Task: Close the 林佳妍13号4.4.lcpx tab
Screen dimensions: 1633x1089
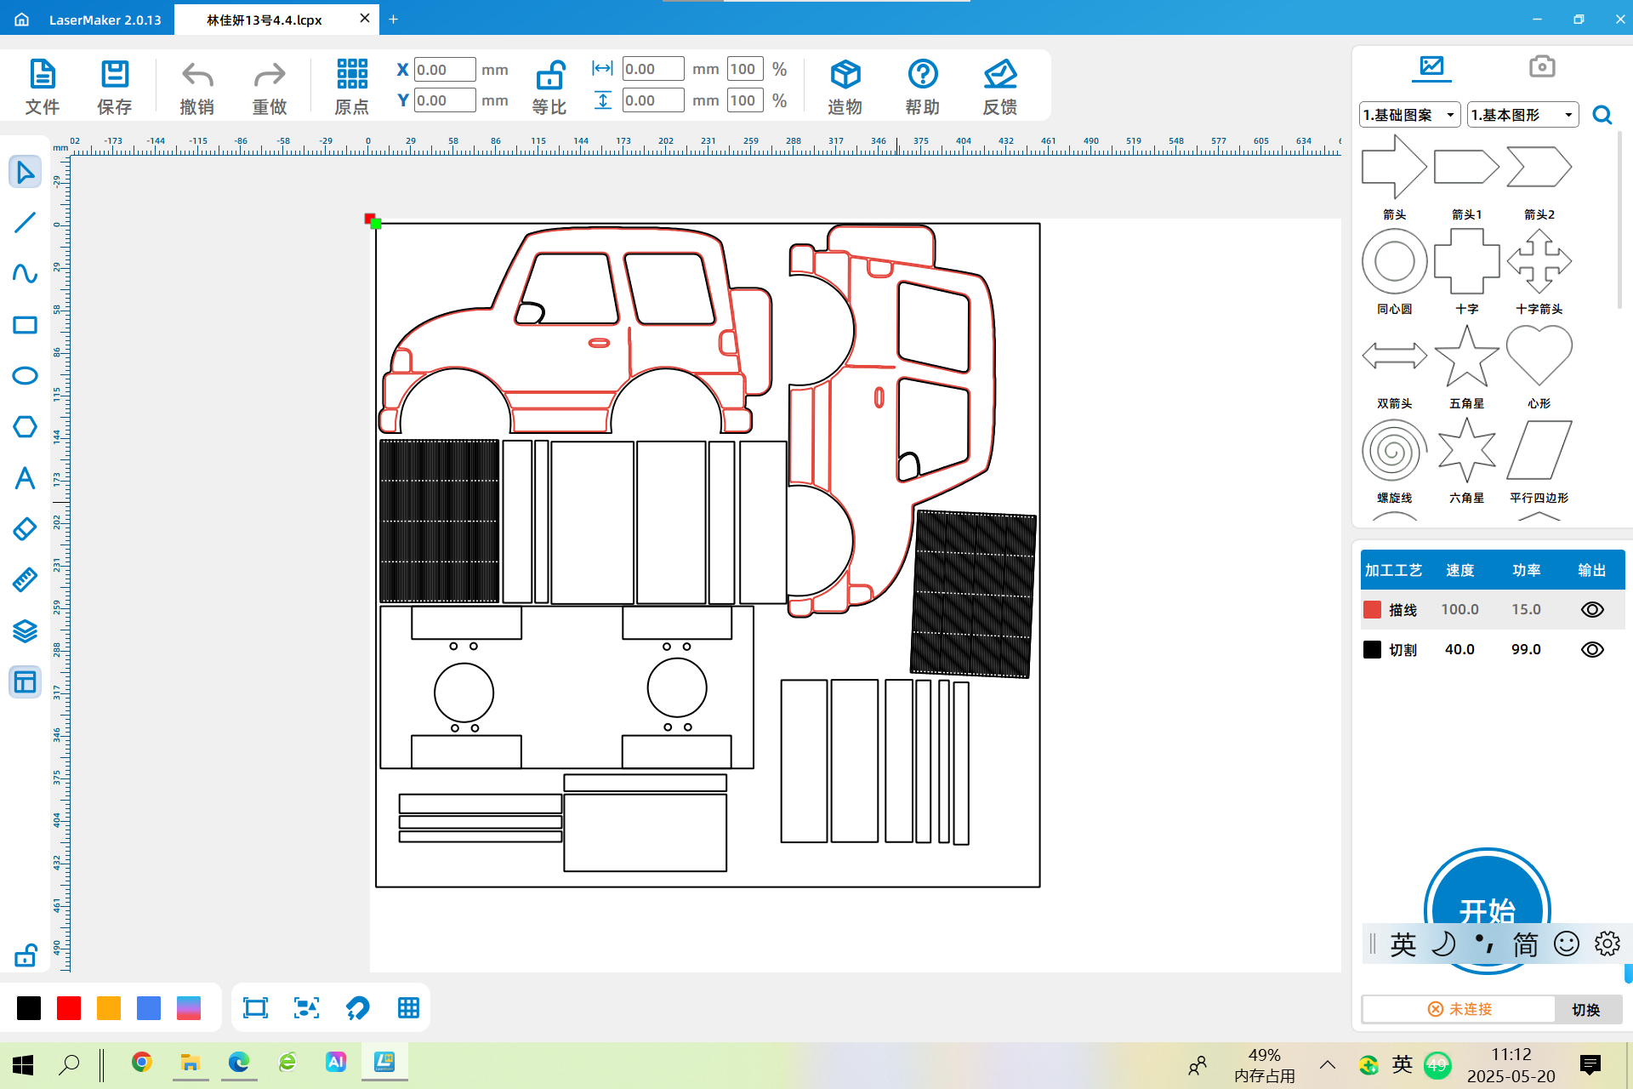Action: (365, 19)
